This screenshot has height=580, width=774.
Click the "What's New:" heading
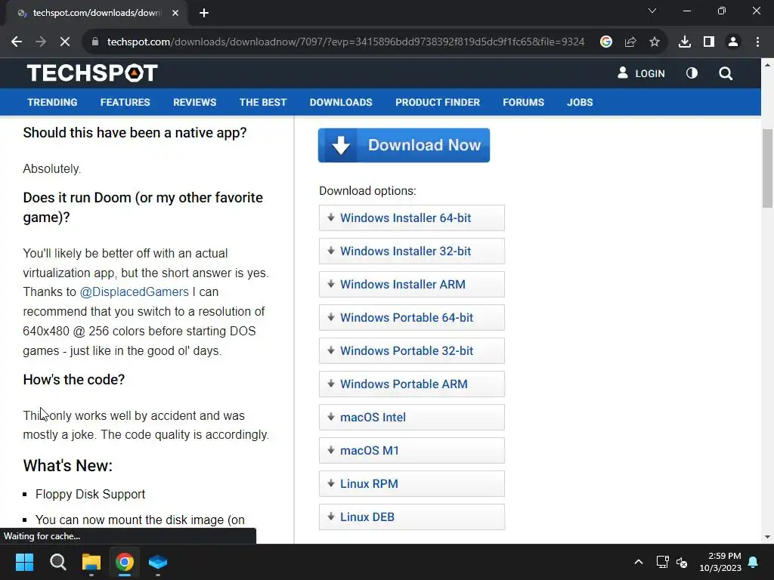67,465
